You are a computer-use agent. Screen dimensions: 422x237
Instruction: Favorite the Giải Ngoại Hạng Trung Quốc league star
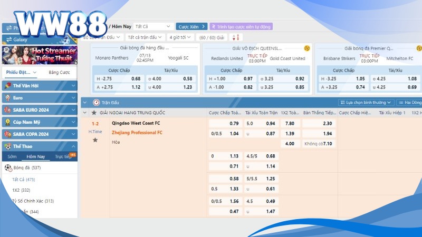94,113
